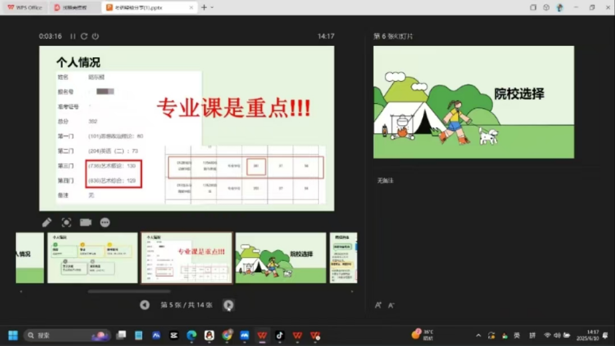Image resolution: width=615 pixels, height=346 pixels.
Task: Expand hidden system tray icons
Action: tap(478, 335)
